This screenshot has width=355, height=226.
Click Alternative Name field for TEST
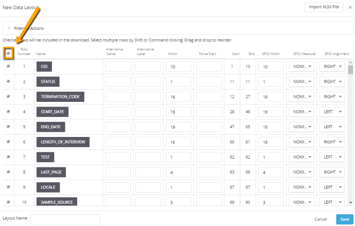pyautogui.click(x=118, y=157)
